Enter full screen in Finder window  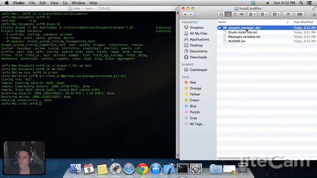[314, 8]
